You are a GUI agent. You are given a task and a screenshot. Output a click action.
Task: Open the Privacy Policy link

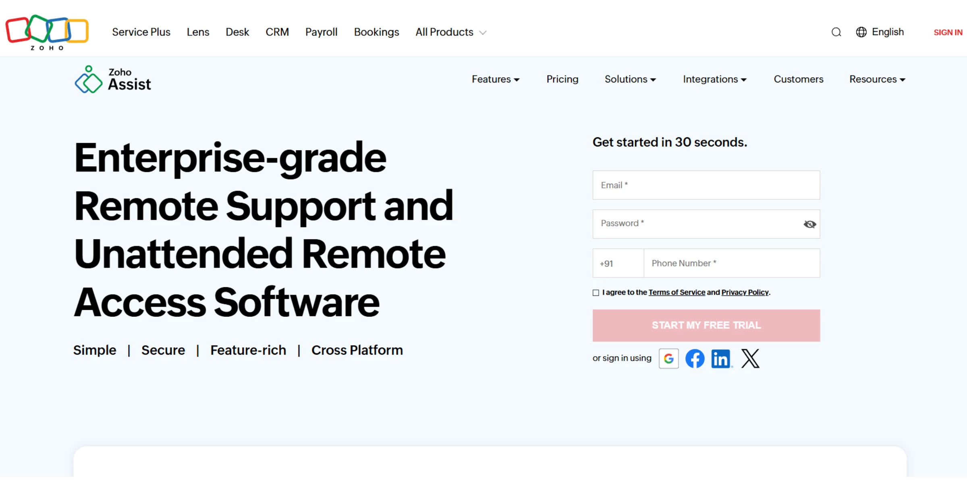tap(745, 292)
